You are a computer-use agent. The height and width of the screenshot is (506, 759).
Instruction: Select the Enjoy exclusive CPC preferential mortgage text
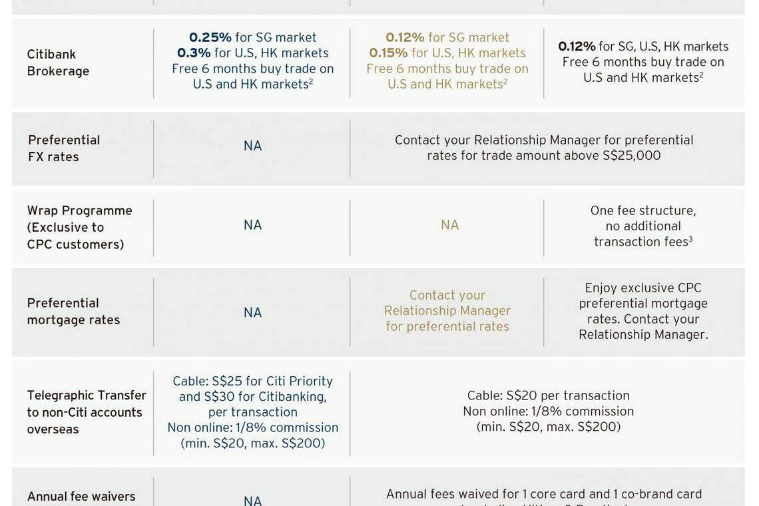tap(643, 296)
